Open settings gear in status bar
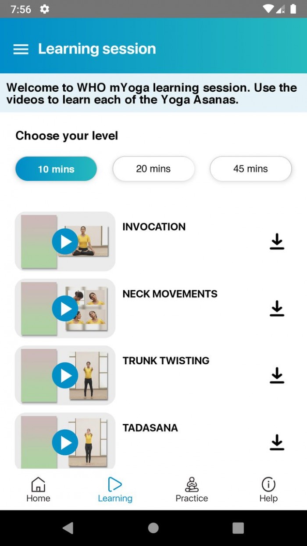Image resolution: width=307 pixels, height=546 pixels. click(x=45, y=9)
